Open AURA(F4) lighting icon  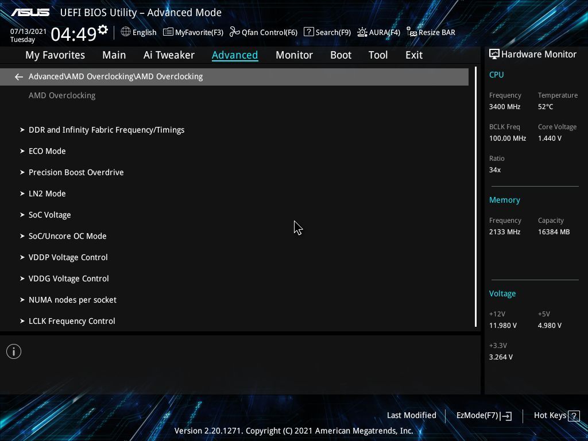point(362,32)
